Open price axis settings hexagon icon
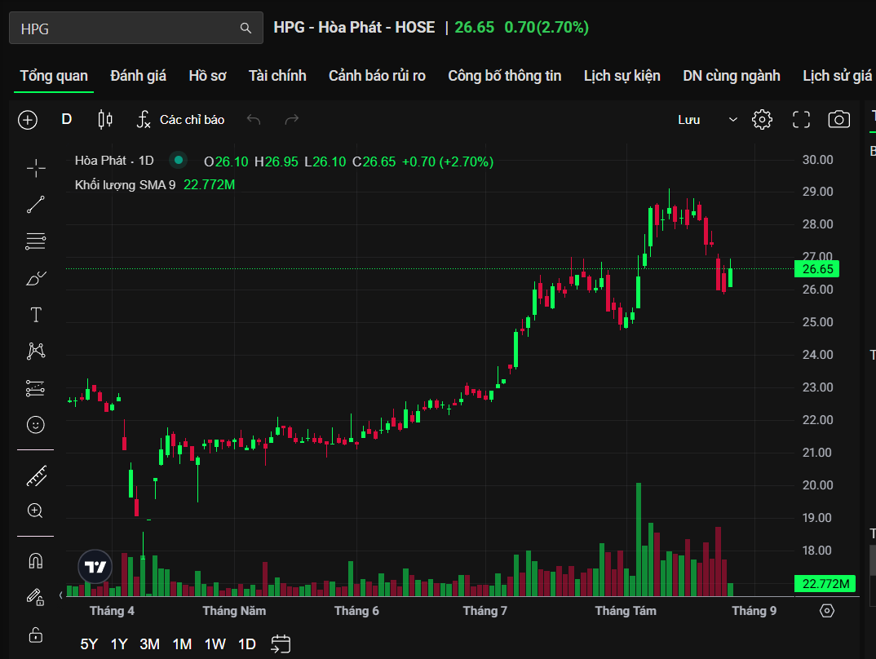 point(827,611)
